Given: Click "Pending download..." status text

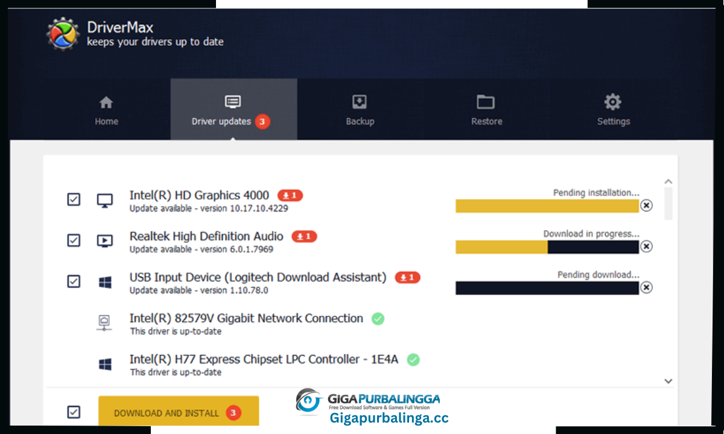Looking at the screenshot, I should click(599, 275).
